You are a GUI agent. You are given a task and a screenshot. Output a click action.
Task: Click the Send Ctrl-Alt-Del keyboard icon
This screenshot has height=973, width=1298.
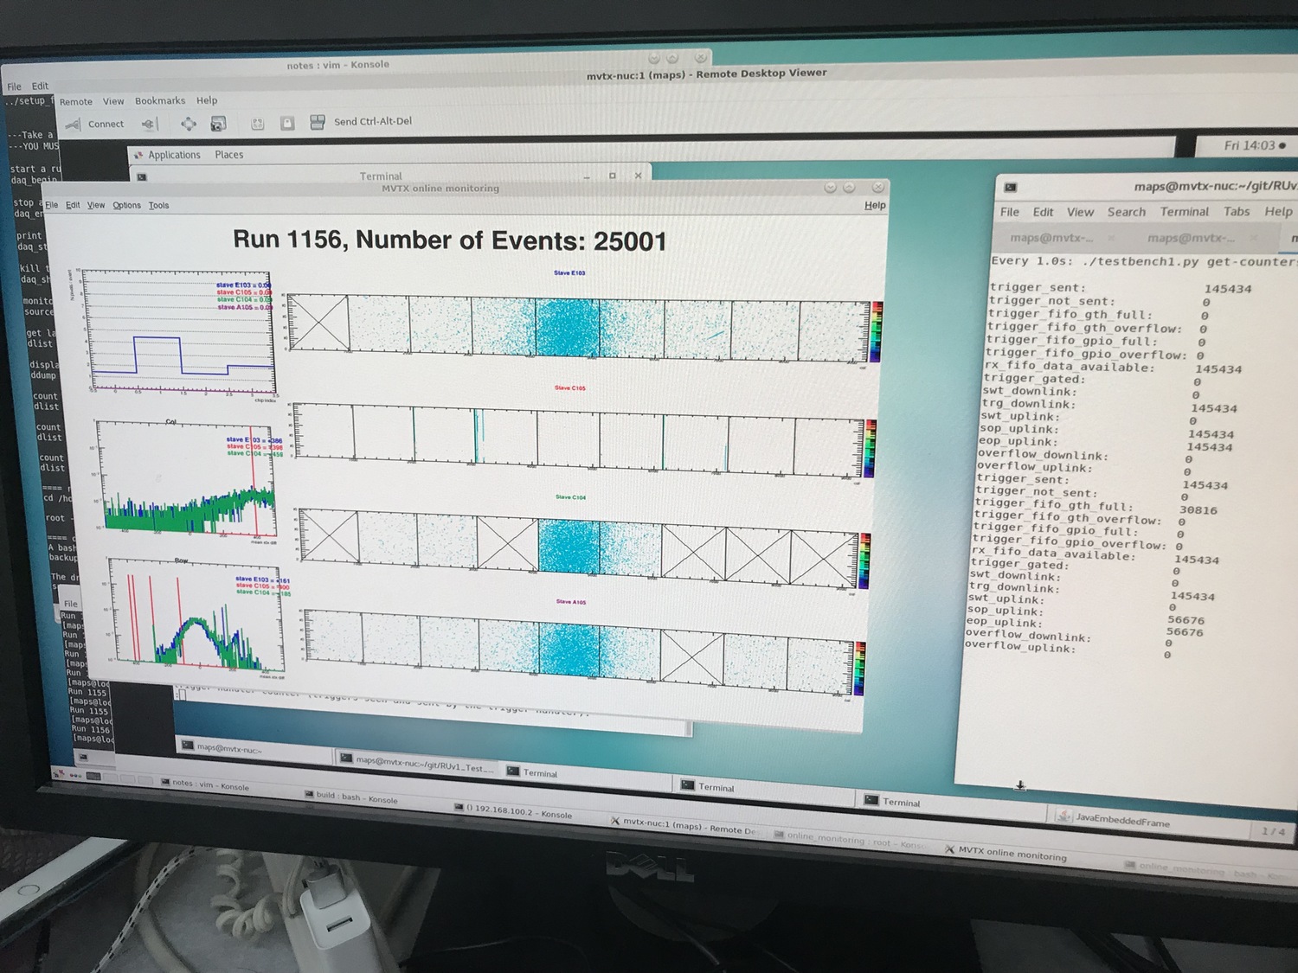click(318, 122)
